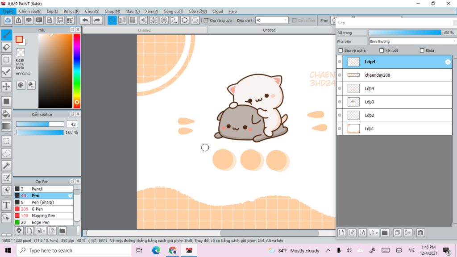
Task: Add a new folder in the layer panel
Action: tap(385, 232)
